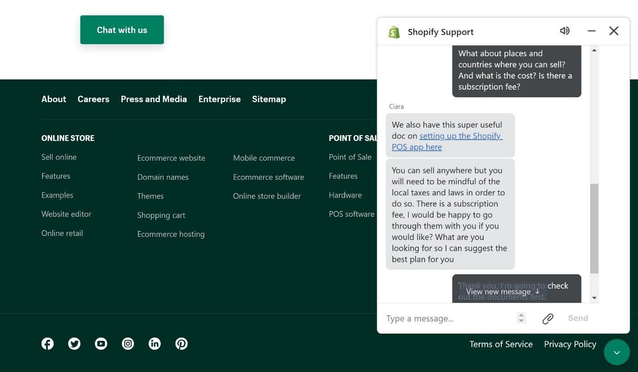Open the Mobile commerce link
638x372 pixels.
pos(264,158)
